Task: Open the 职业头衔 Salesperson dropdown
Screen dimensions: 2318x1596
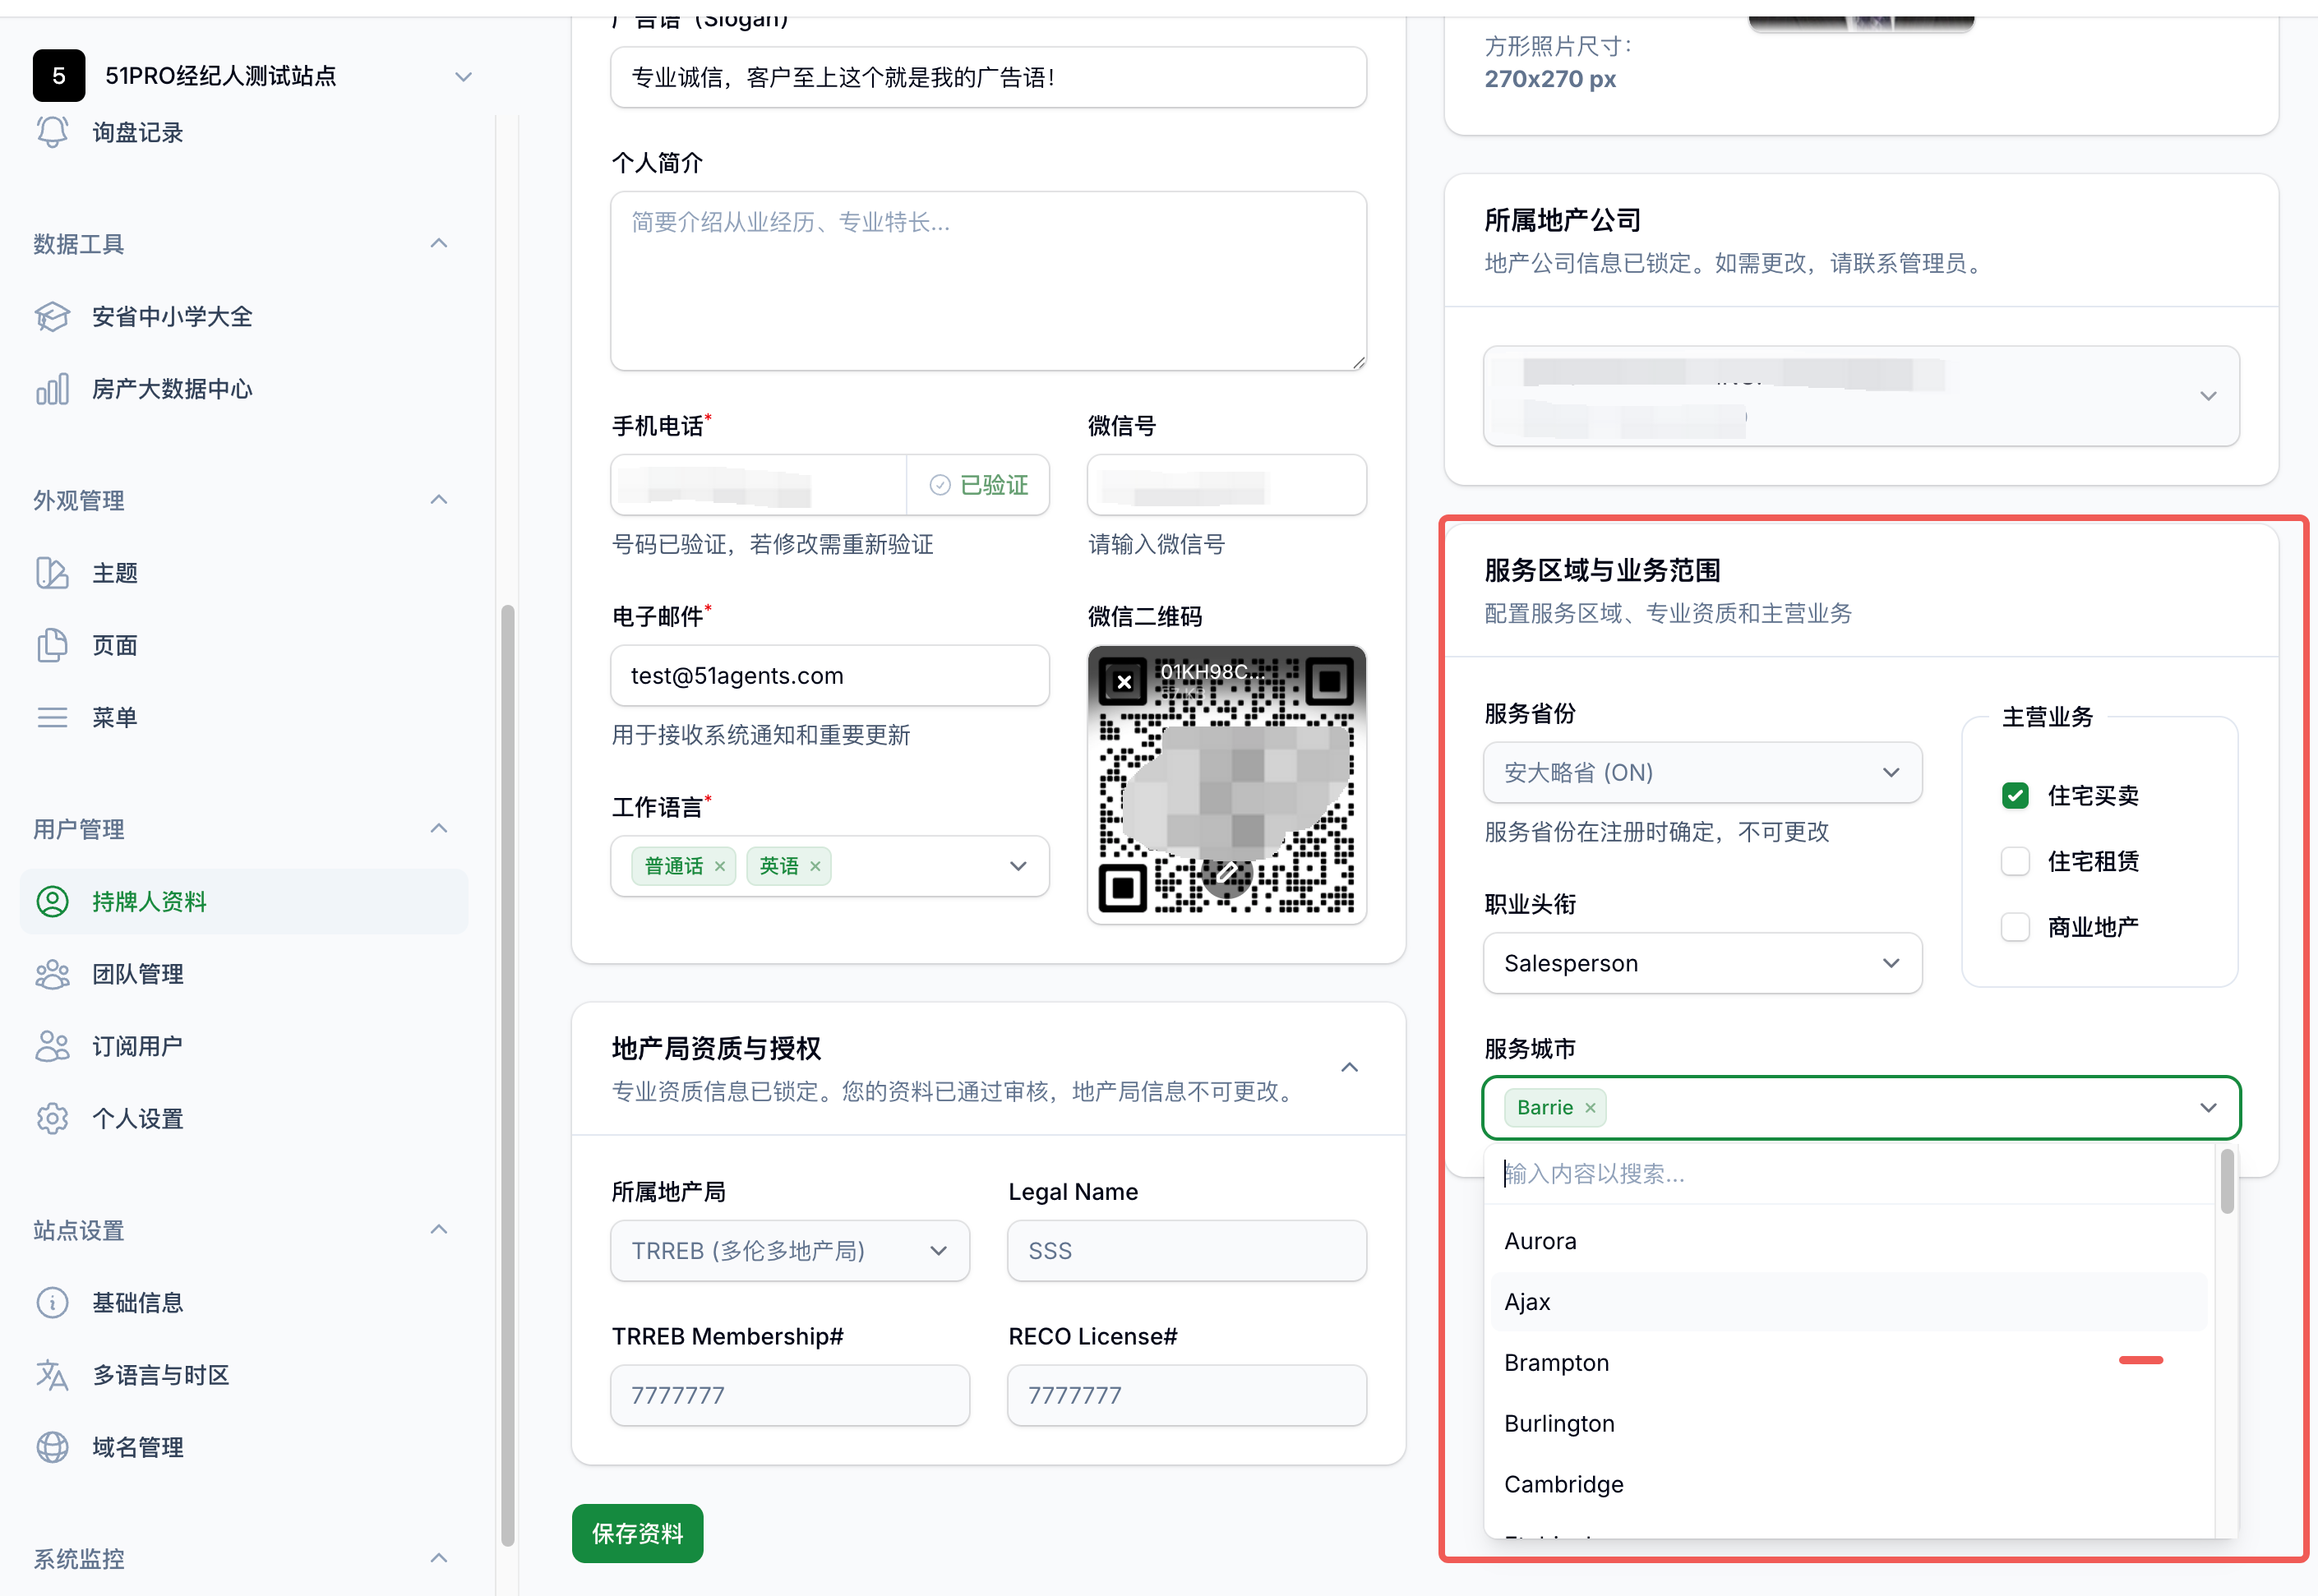Action: click(x=1702, y=963)
